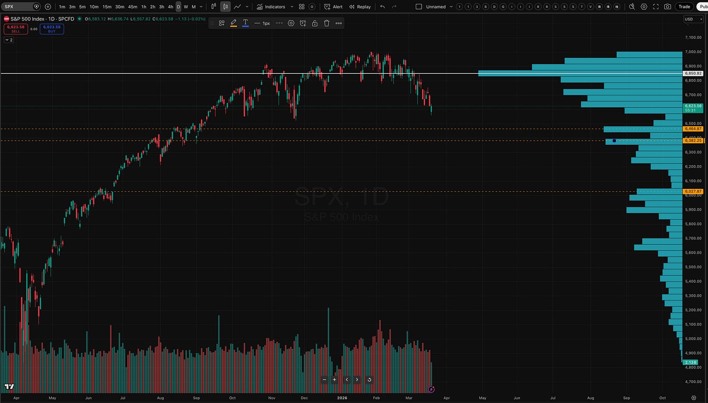Image resolution: width=708 pixels, height=403 pixels.
Task: Switch to the 1h interval
Action: click(143, 7)
